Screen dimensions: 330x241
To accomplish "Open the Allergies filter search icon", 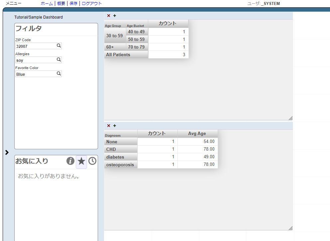I will point(59,60).
